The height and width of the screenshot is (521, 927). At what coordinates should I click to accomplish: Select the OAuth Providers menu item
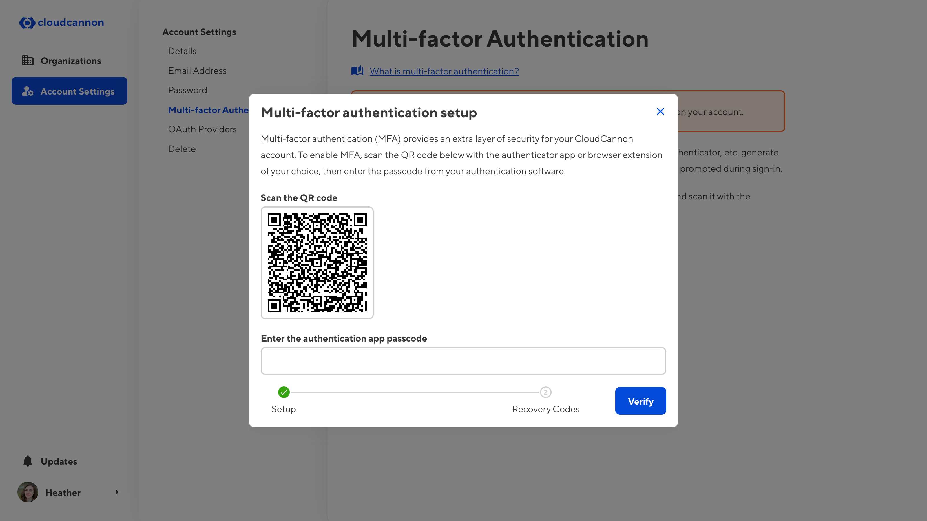tap(202, 129)
